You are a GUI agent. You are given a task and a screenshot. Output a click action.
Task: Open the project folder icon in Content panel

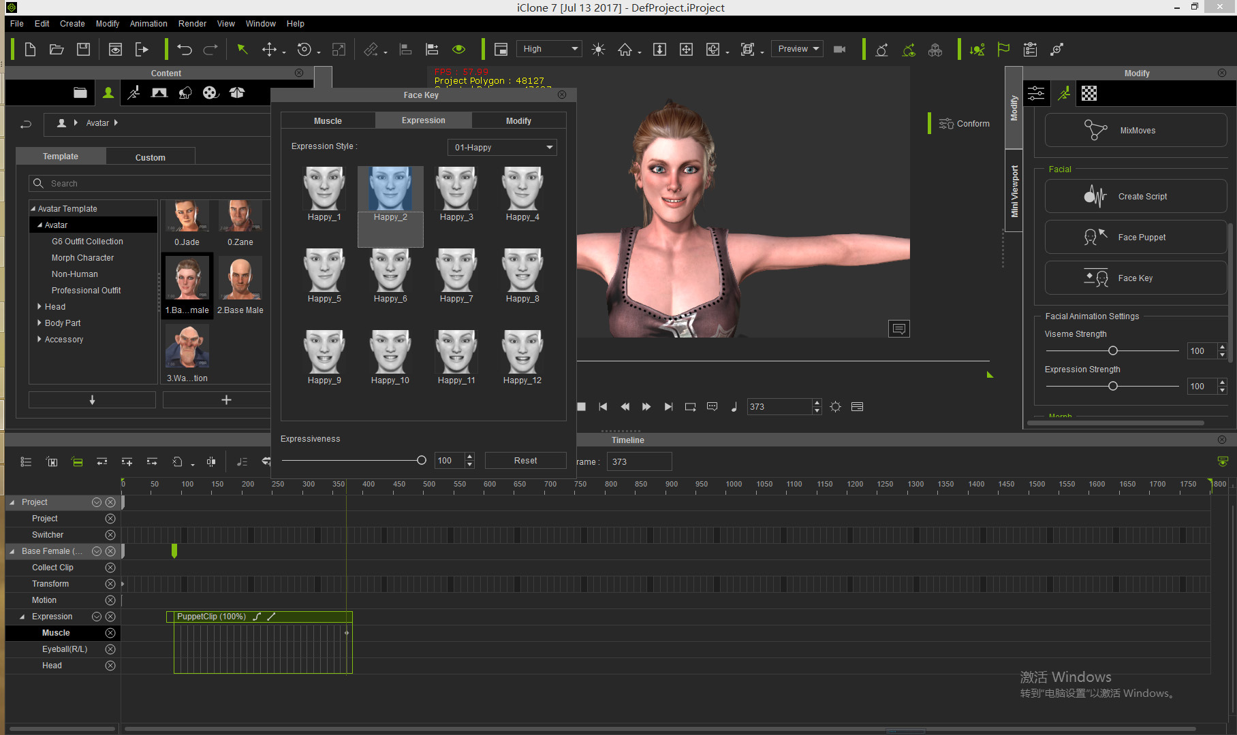80,93
